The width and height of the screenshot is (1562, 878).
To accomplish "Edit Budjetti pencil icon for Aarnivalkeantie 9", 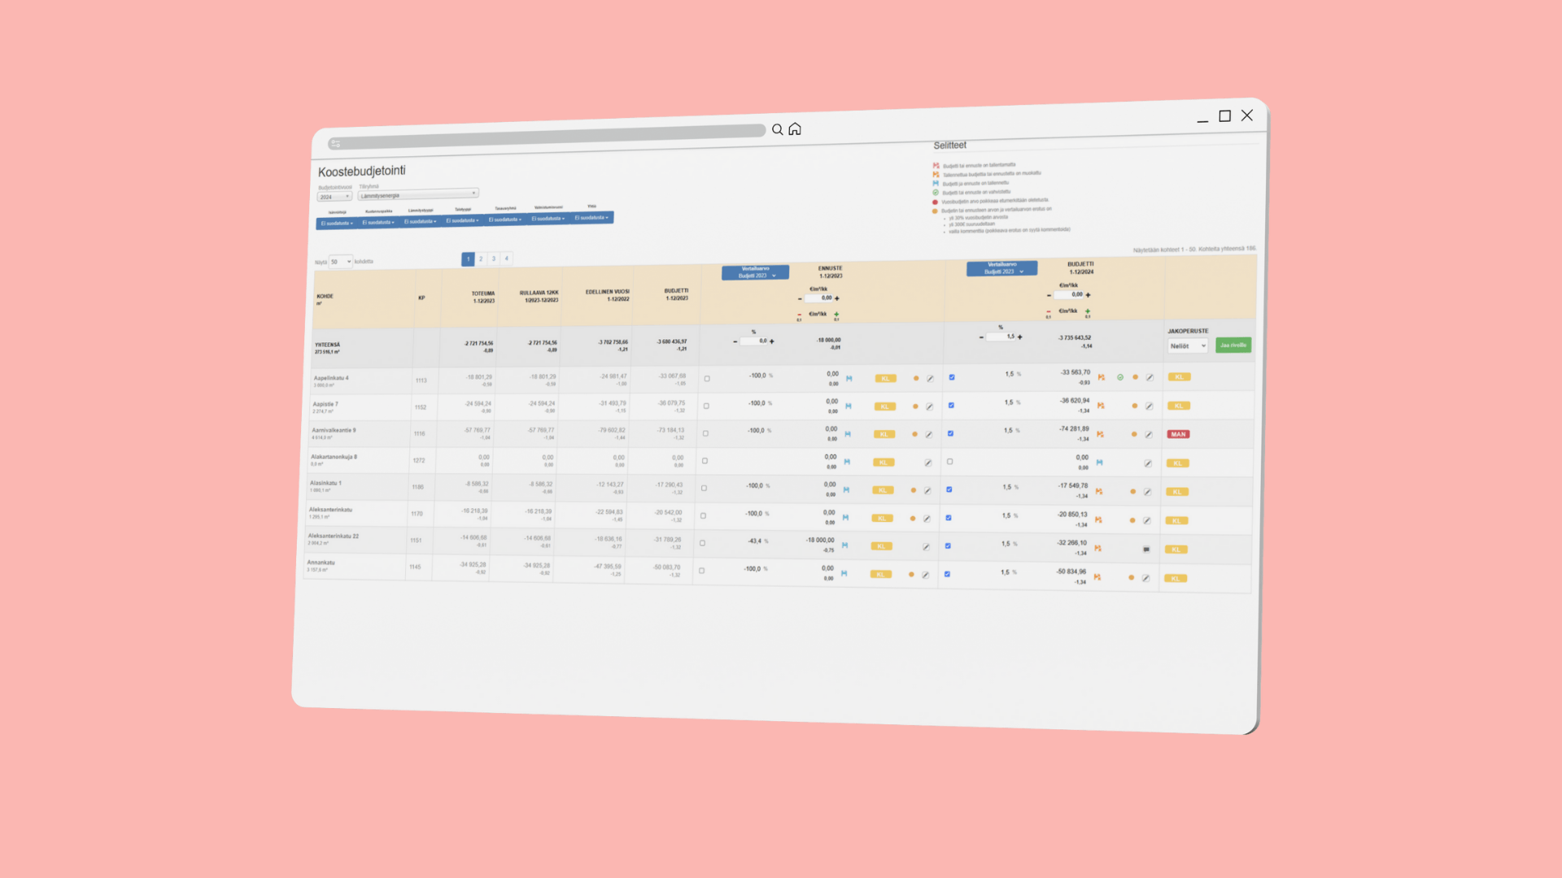I will (1149, 435).
